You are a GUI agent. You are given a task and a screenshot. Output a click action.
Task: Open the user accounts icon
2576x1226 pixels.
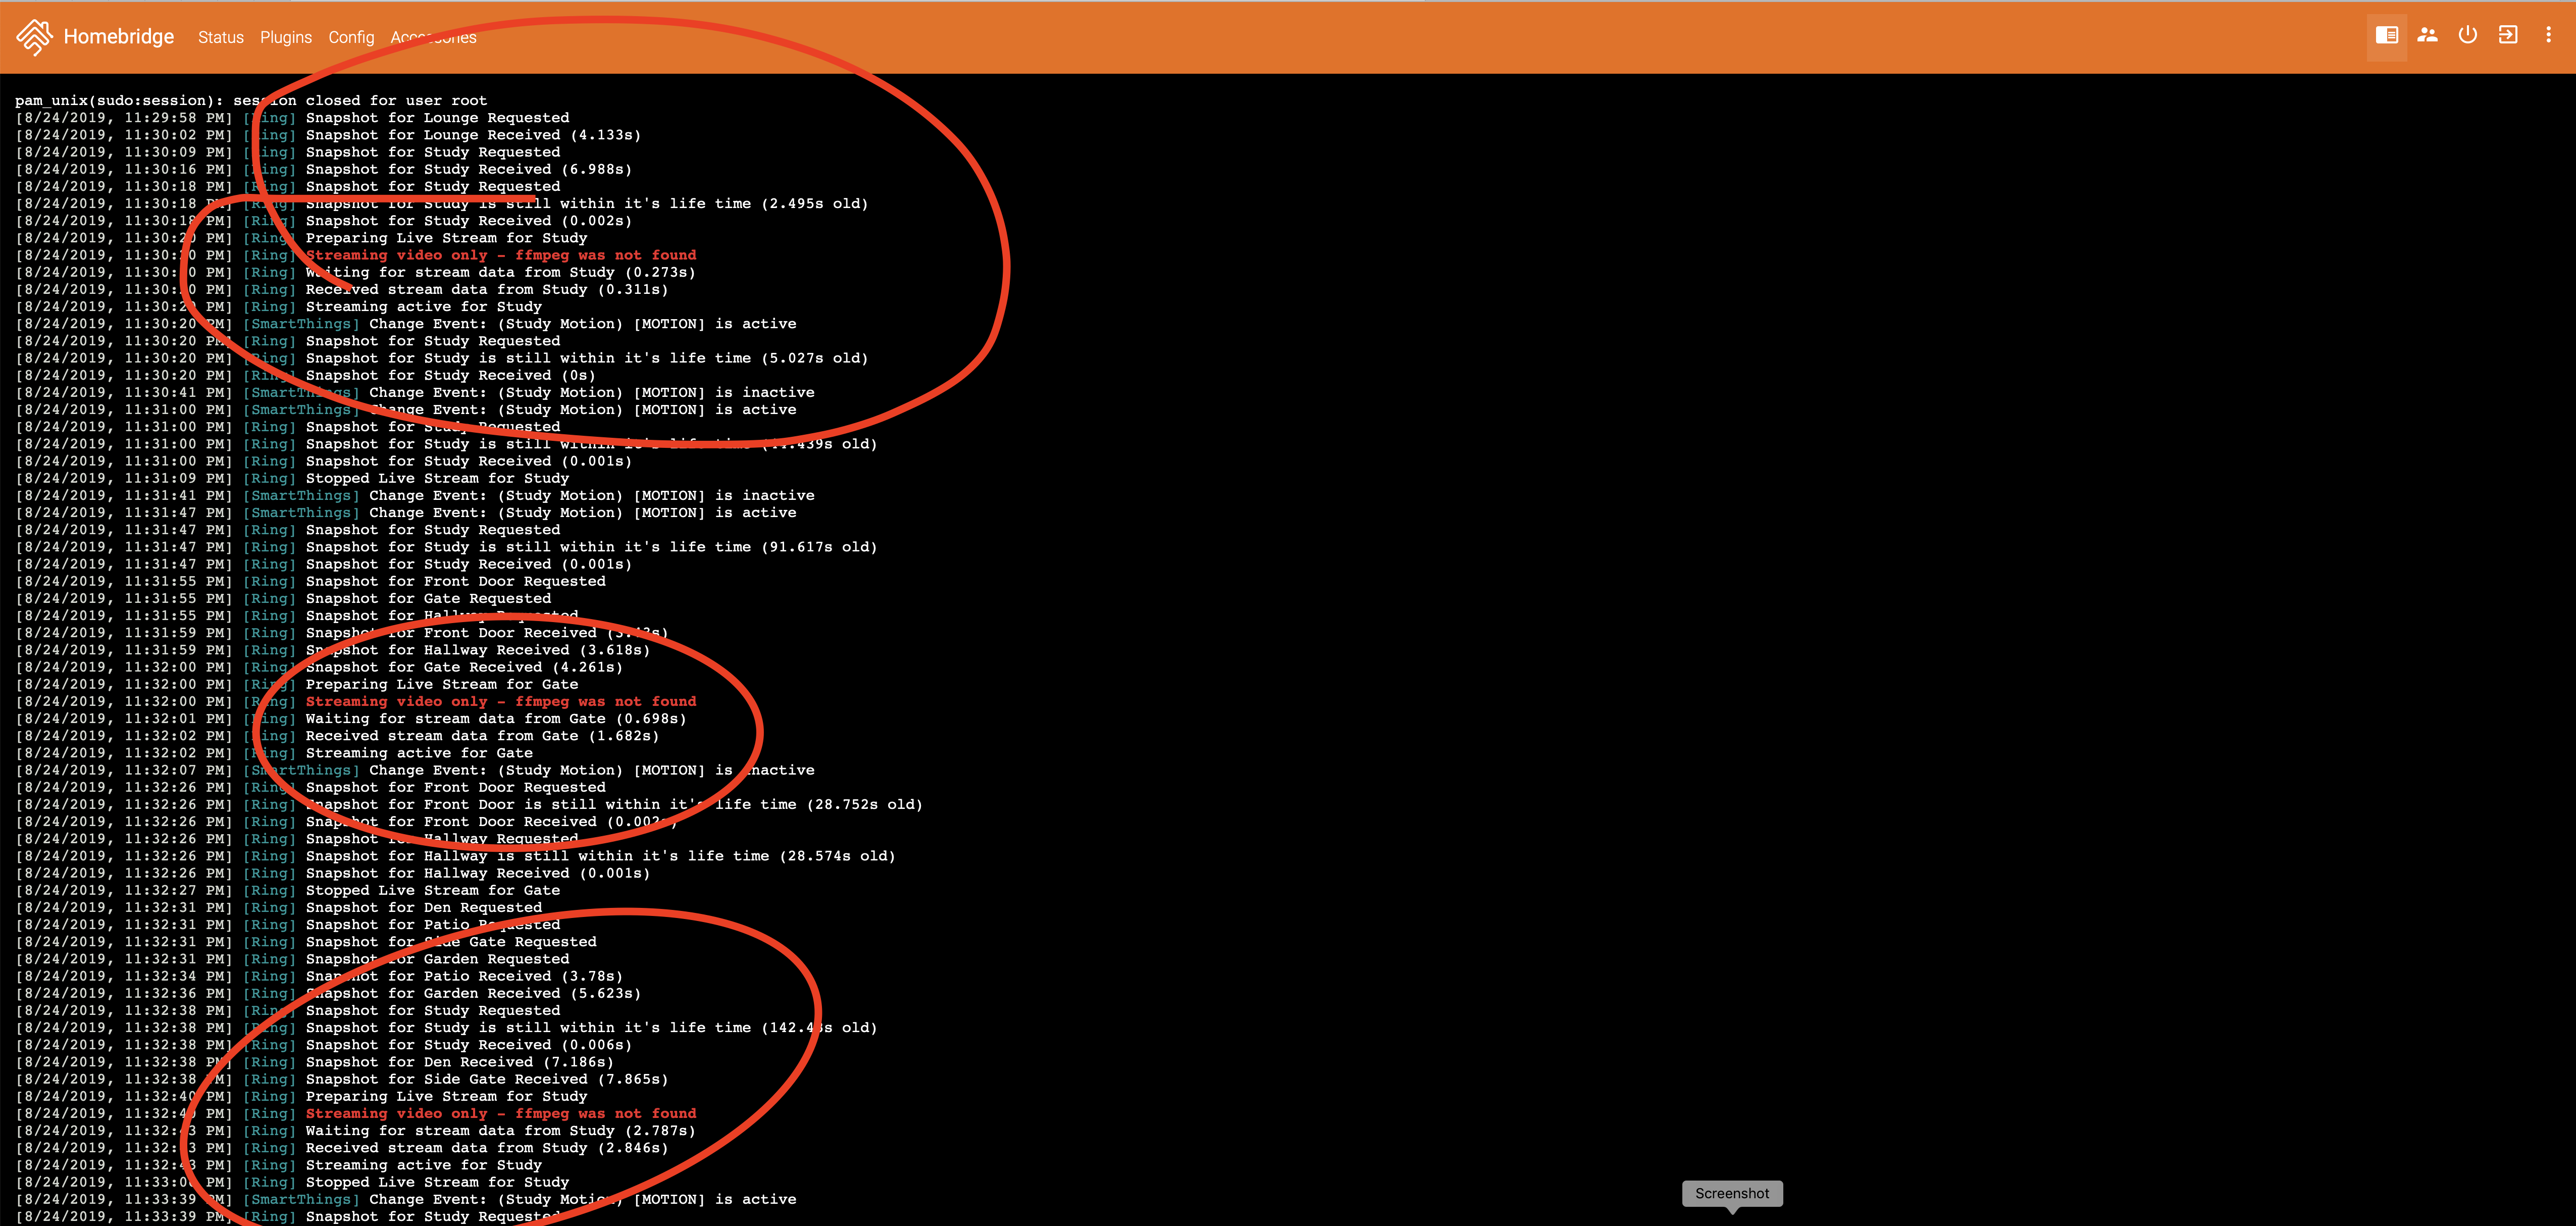[x=2427, y=36]
